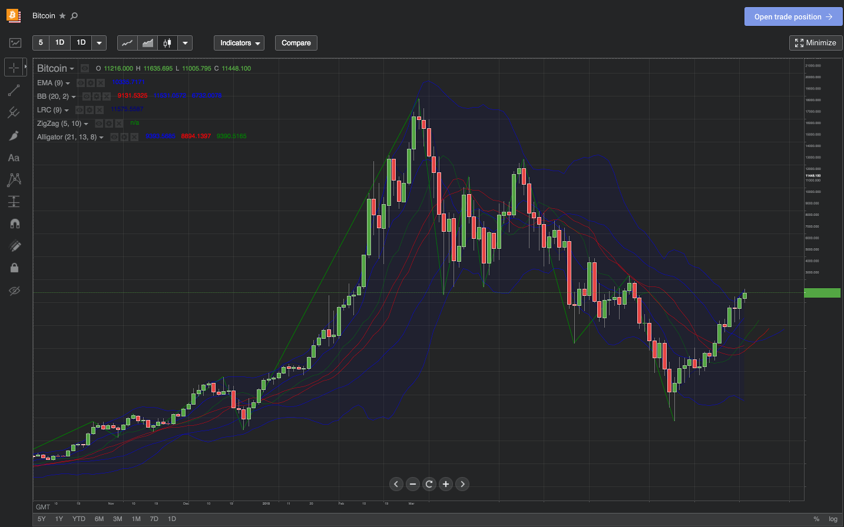Screen dimensions: 844x527
Task: Toggle Bitcoin series visibility eye
Action: tap(85, 68)
